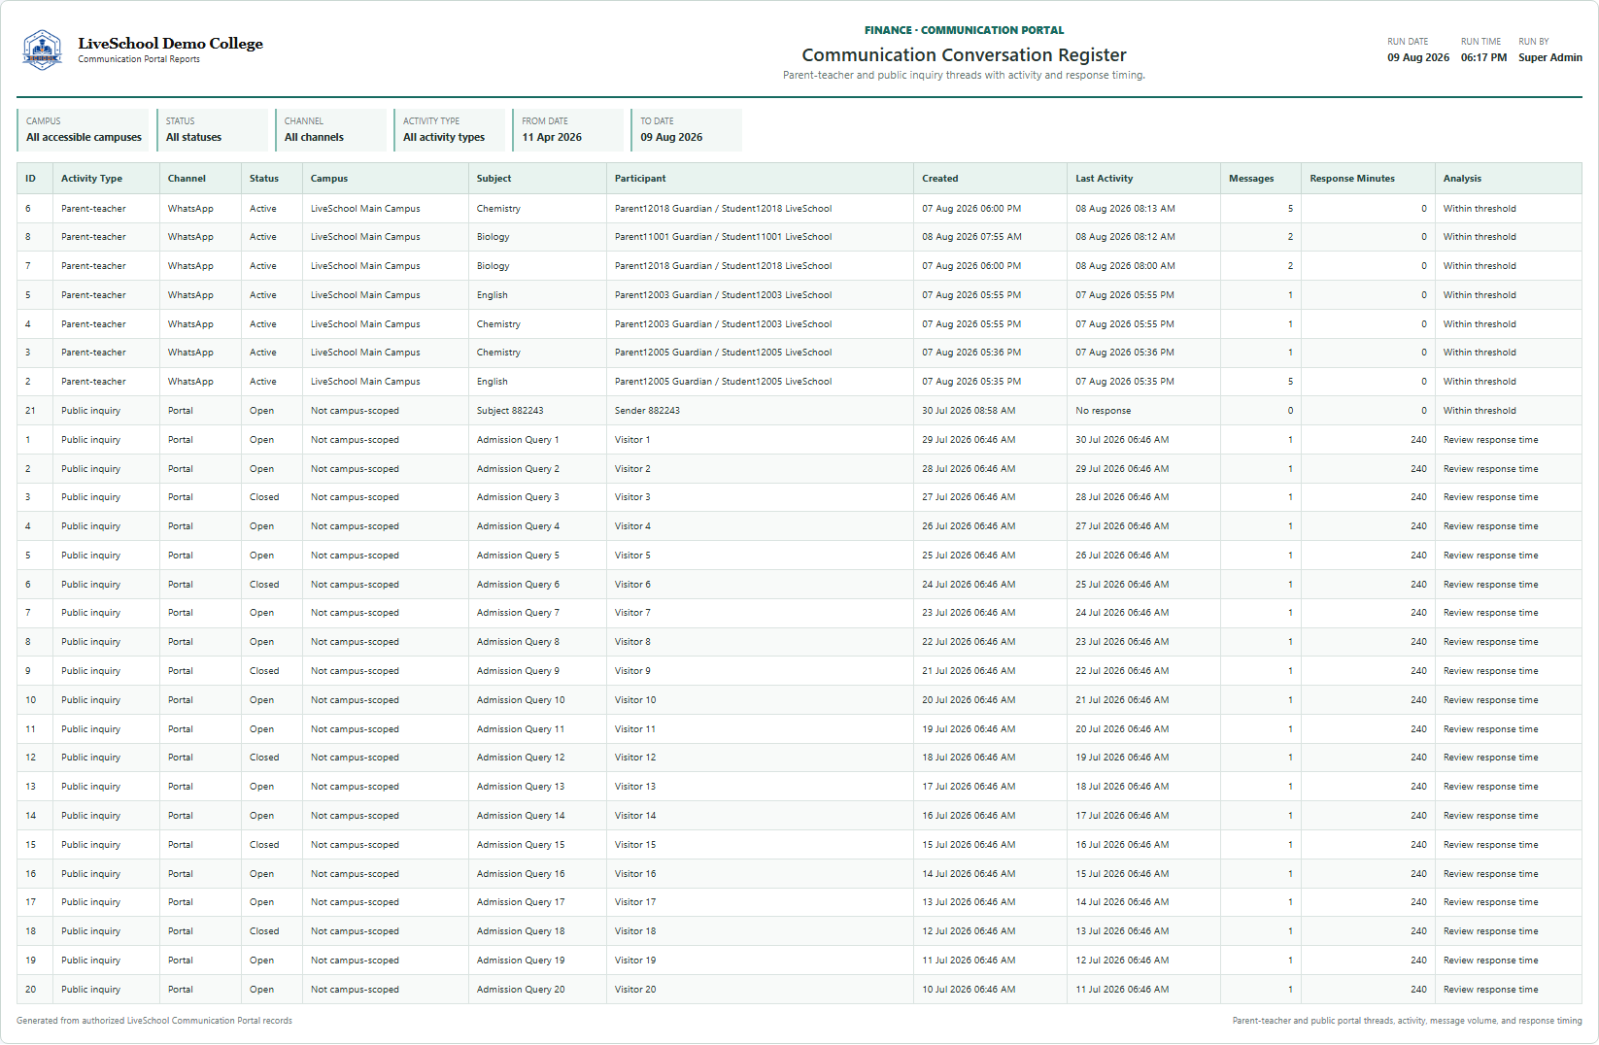Click subject 'Admission Query 20'
The height and width of the screenshot is (1045, 1599).
click(520, 990)
